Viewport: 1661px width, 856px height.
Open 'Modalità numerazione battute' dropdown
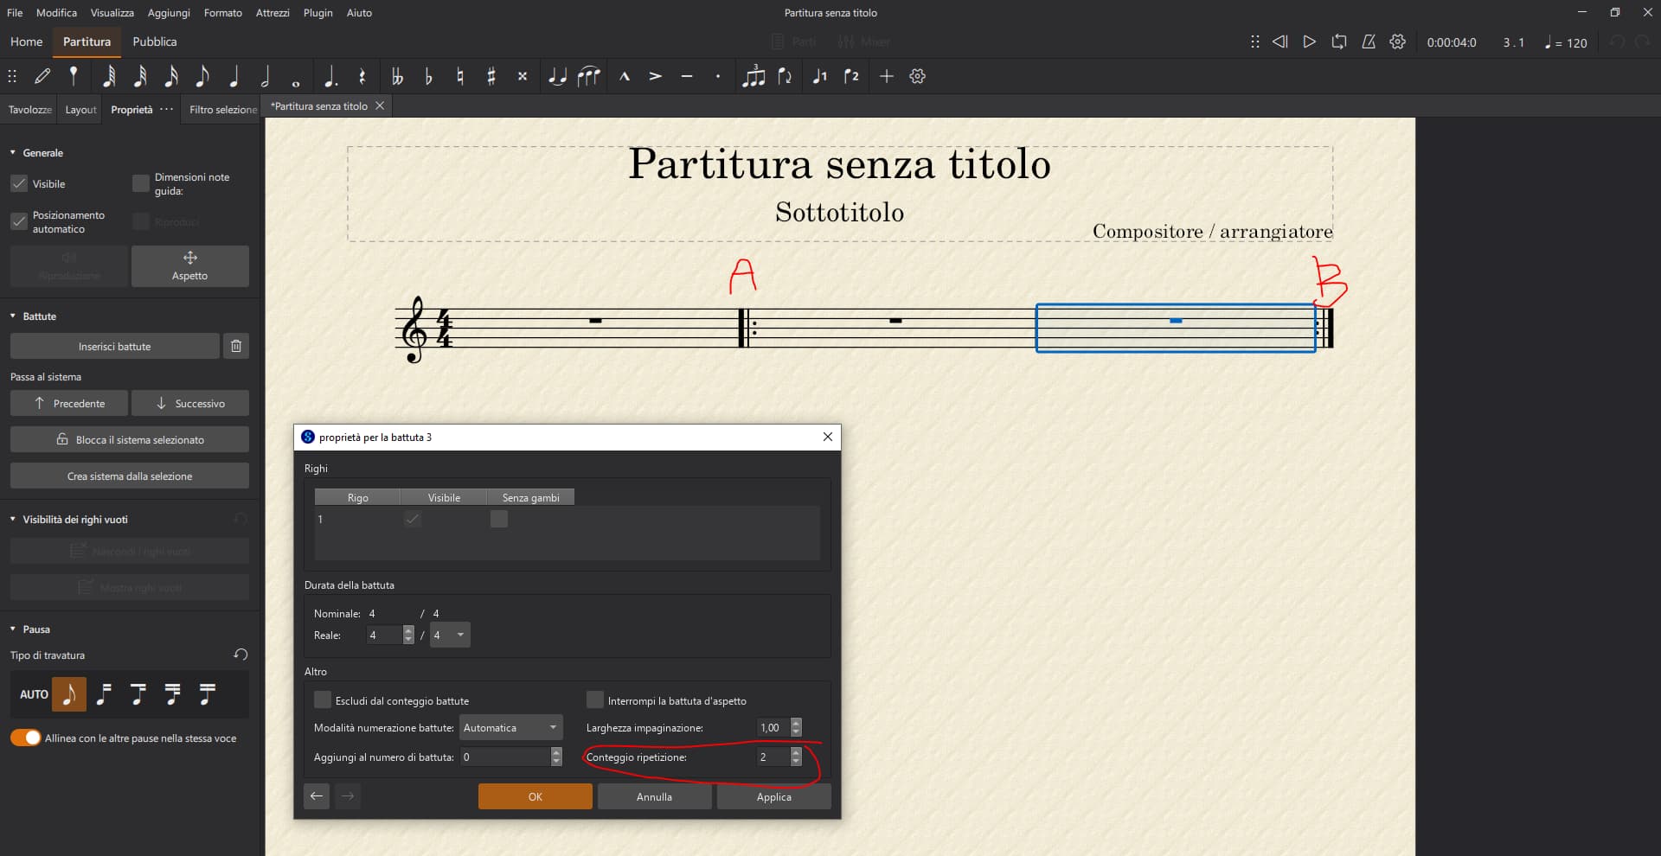point(510,727)
